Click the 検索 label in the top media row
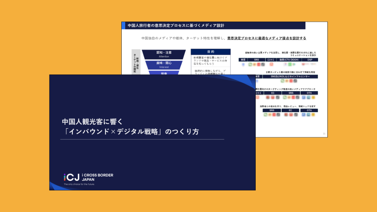The height and width of the screenshot is (212, 377). point(243,60)
